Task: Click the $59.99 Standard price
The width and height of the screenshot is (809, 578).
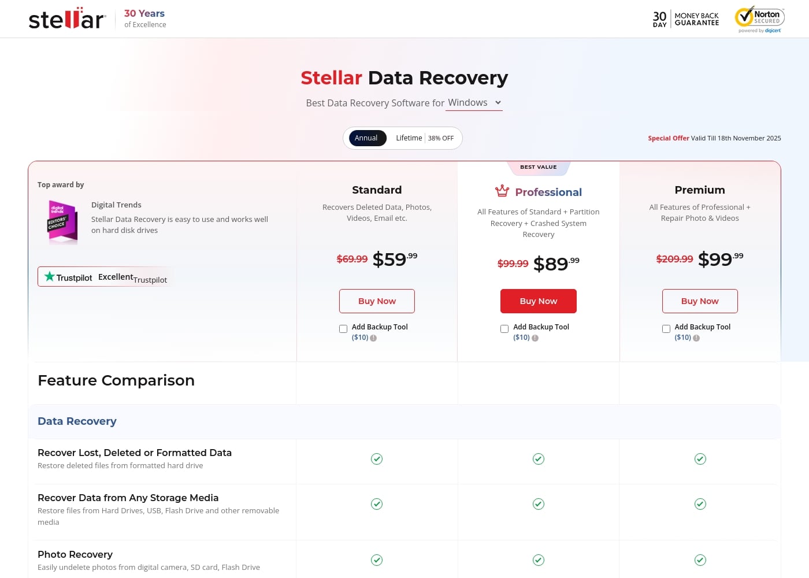Action: [x=395, y=259]
